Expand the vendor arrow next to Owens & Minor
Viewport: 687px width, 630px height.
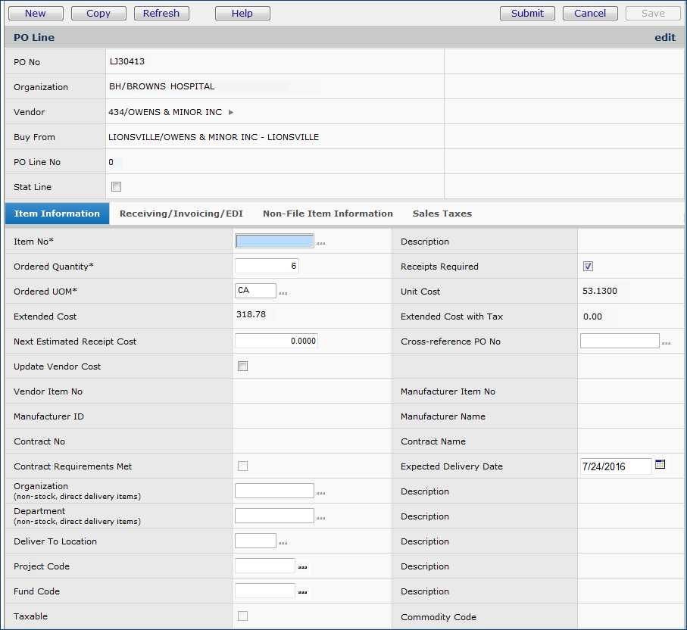[x=231, y=113]
